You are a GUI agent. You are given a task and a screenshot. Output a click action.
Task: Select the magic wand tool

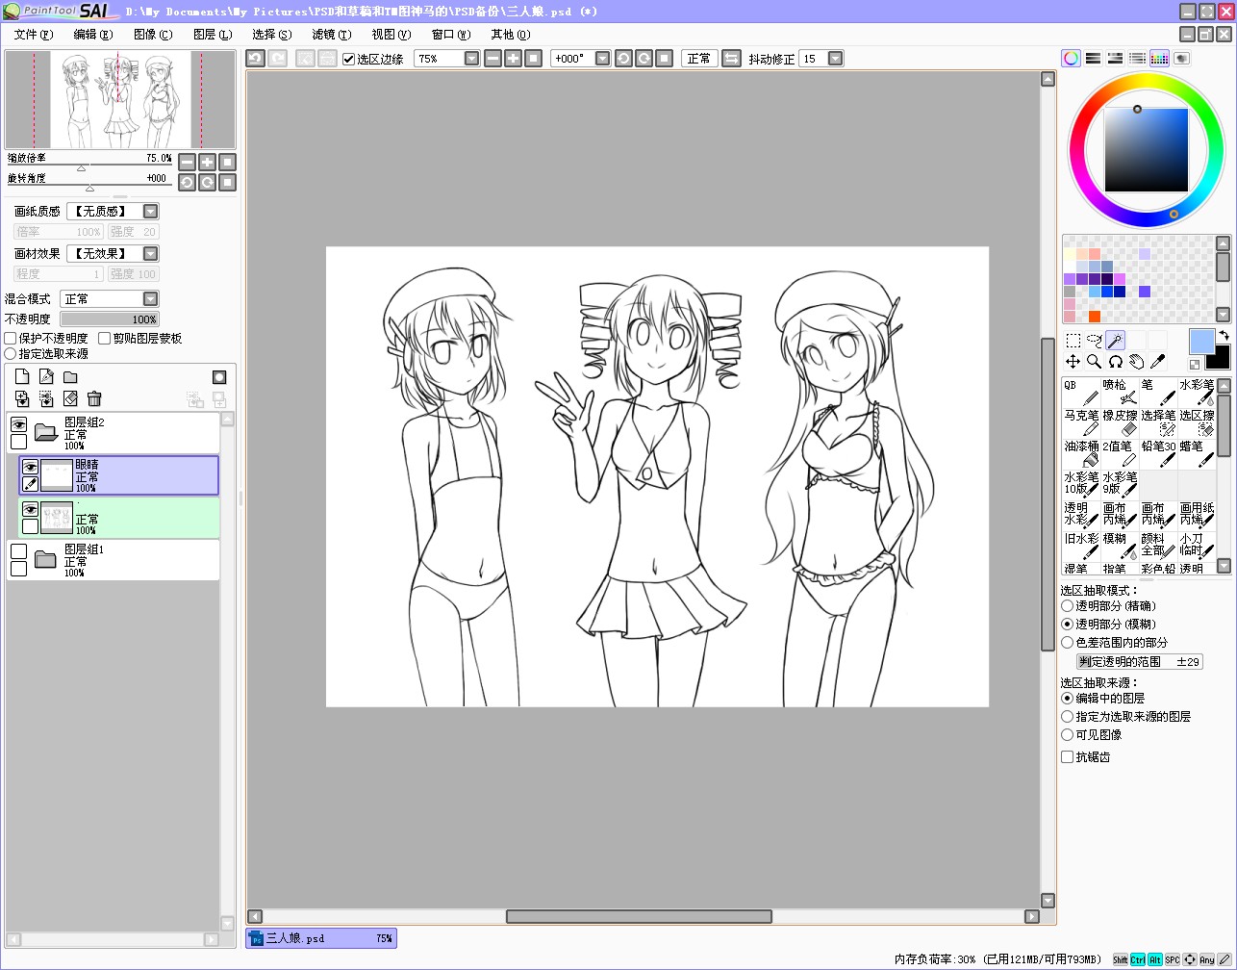pos(1115,340)
